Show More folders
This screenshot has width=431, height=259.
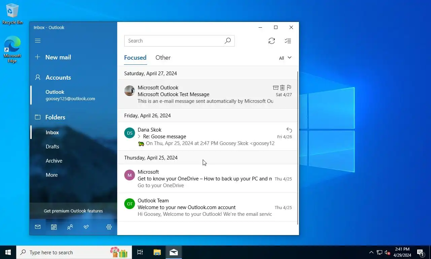tap(73, 175)
